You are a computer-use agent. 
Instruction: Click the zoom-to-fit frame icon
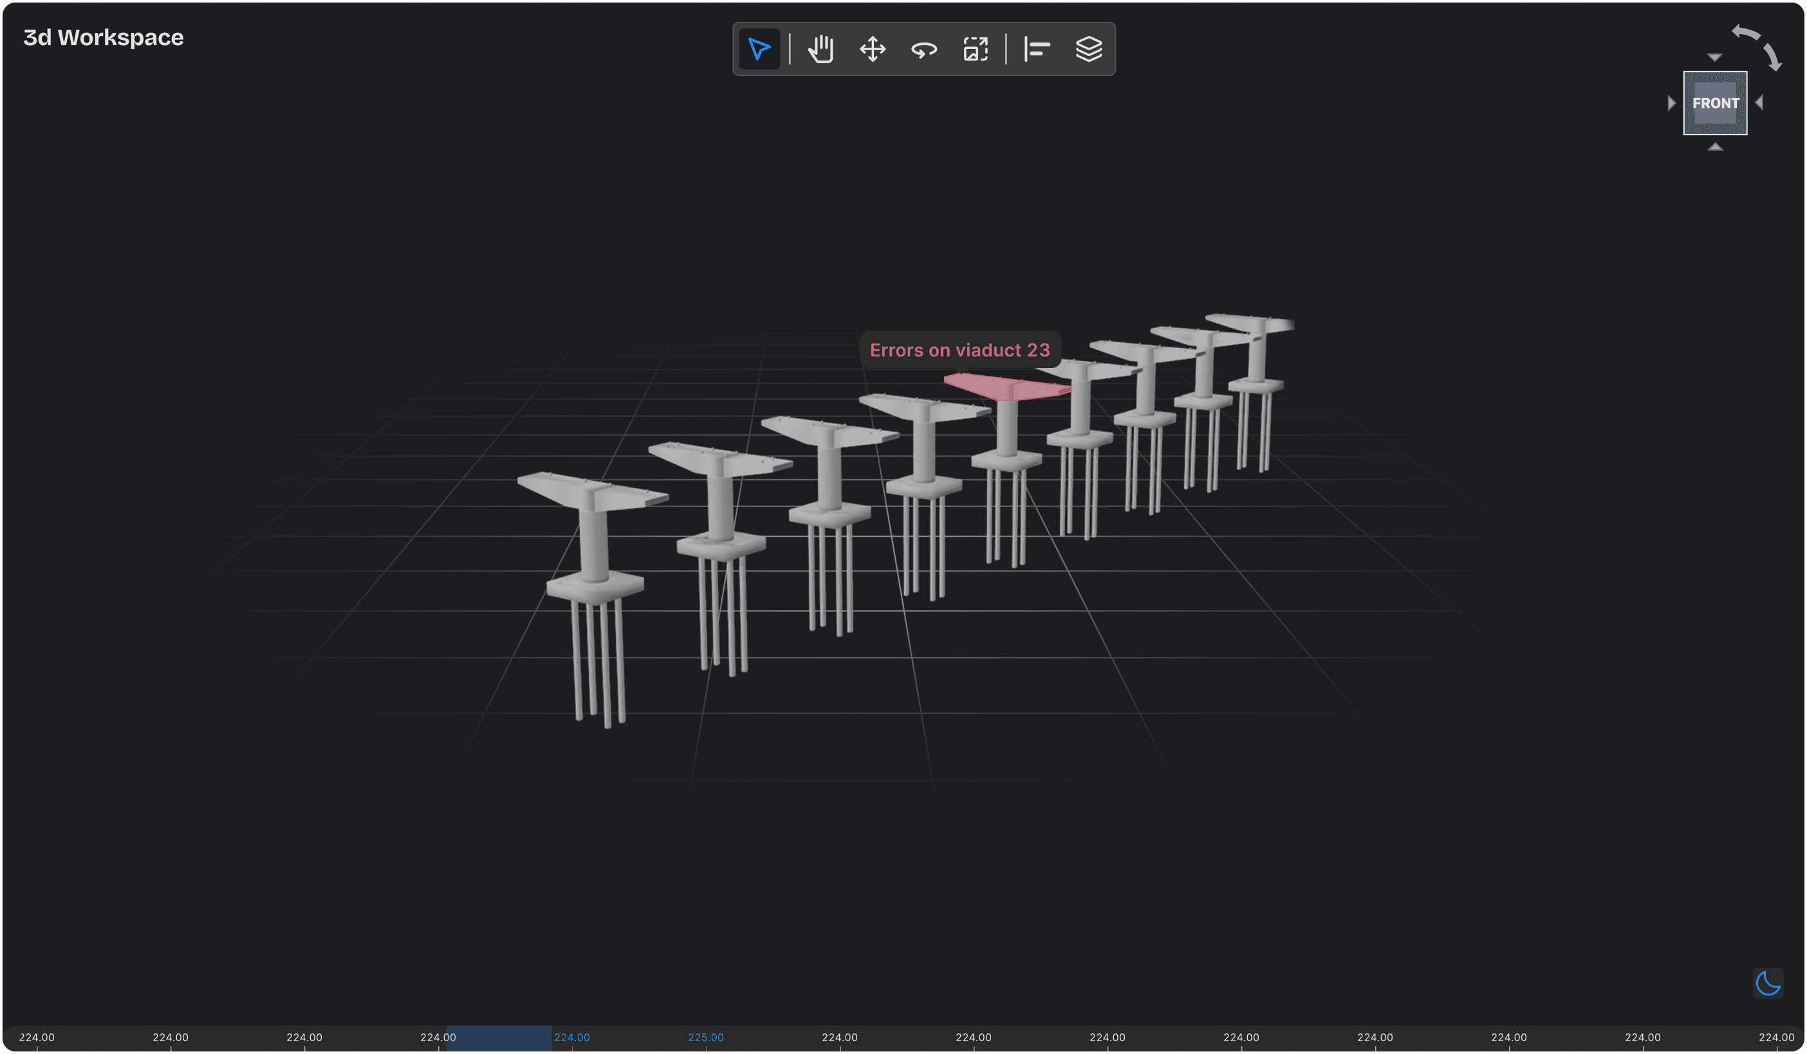(x=975, y=50)
